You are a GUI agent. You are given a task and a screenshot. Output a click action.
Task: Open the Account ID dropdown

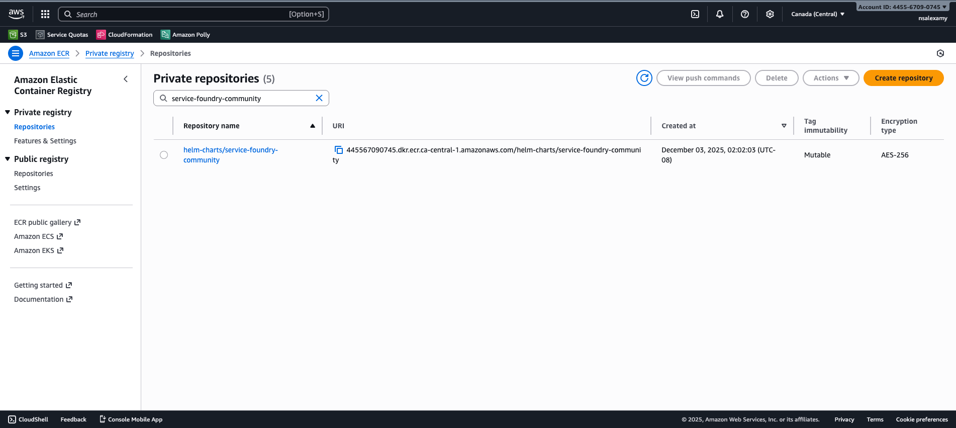point(902,7)
